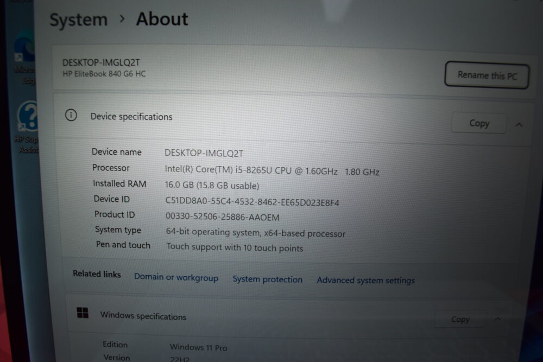
Task: Click the Device name label
Action: pyautogui.click(x=117, y=152)
